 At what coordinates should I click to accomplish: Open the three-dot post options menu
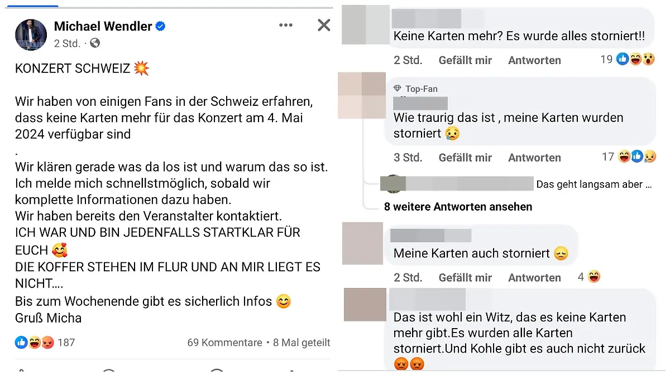pos(286,25)
